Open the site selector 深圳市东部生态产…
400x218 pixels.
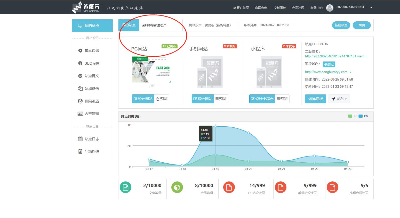pos(161,25)
